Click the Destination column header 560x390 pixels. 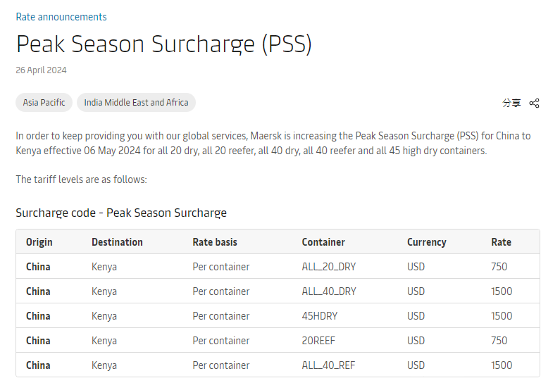117,242
